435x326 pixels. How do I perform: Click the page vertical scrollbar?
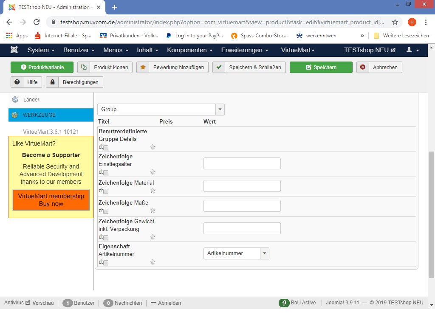(431, 212)
